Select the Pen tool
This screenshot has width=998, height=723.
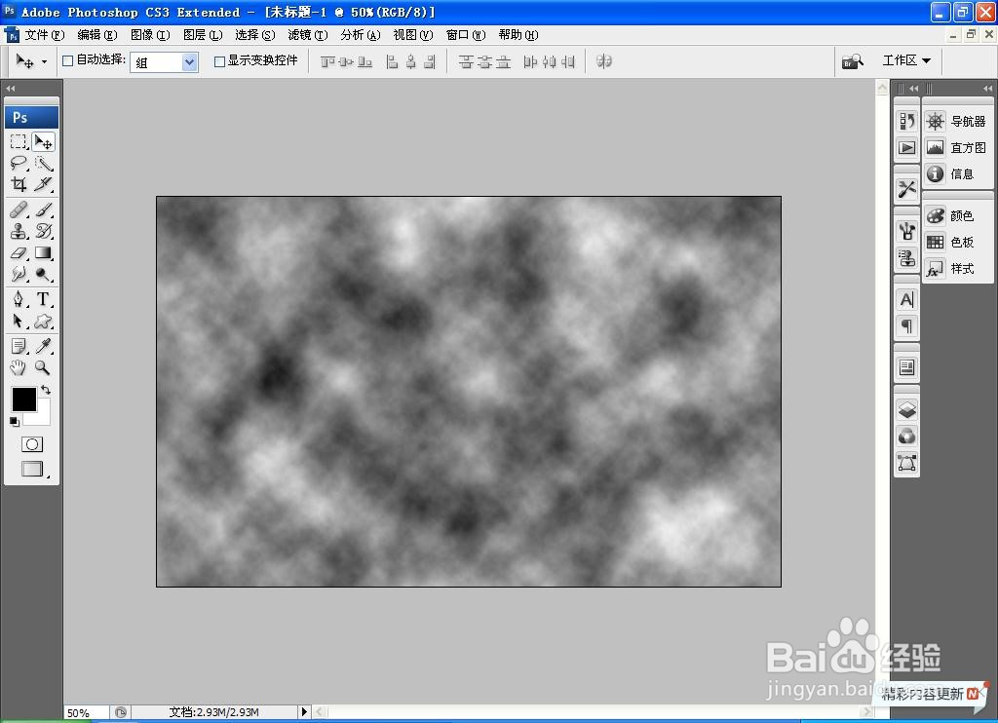point(19,298)
